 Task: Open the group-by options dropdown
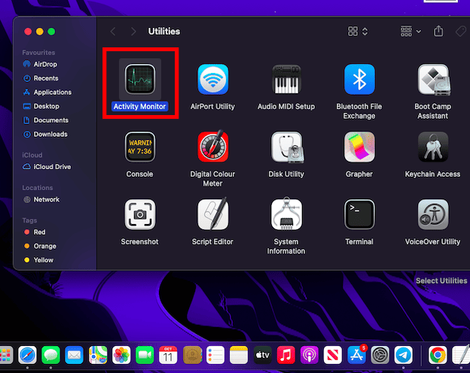point(410,32)
